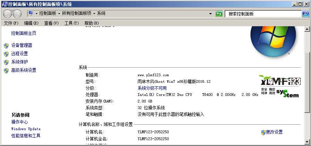Image resolution: width=311 pixels, height=146 pixels.
Task: Open the 工具(T) menu
Action: tap(72, 23)
